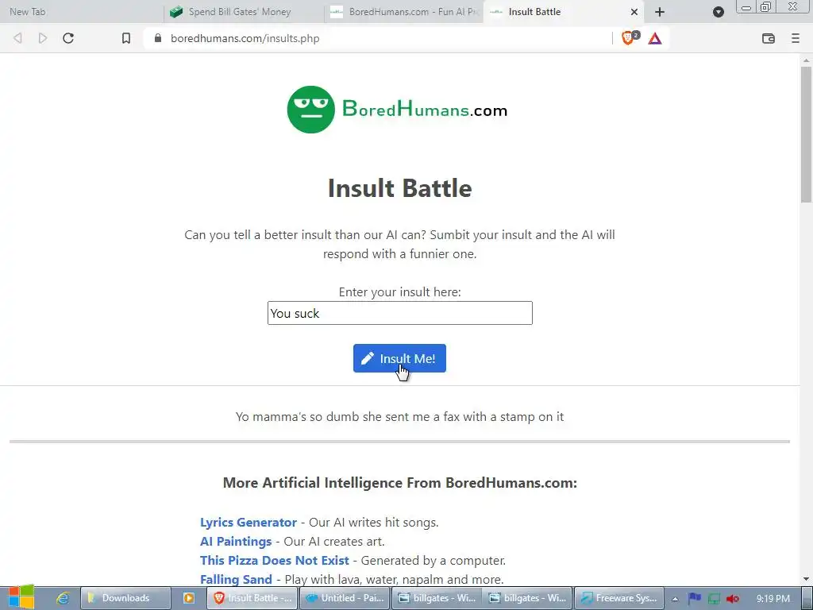Click the 'Yo mamma's so dumb' AI response text
The height and width of the screenshot is (610, 813).
tap(400, 416)
